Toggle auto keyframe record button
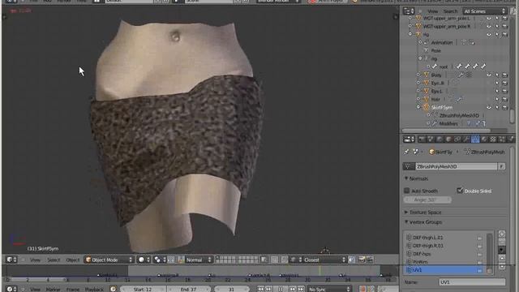Screen dimensions: 519x292 (362, 289)
